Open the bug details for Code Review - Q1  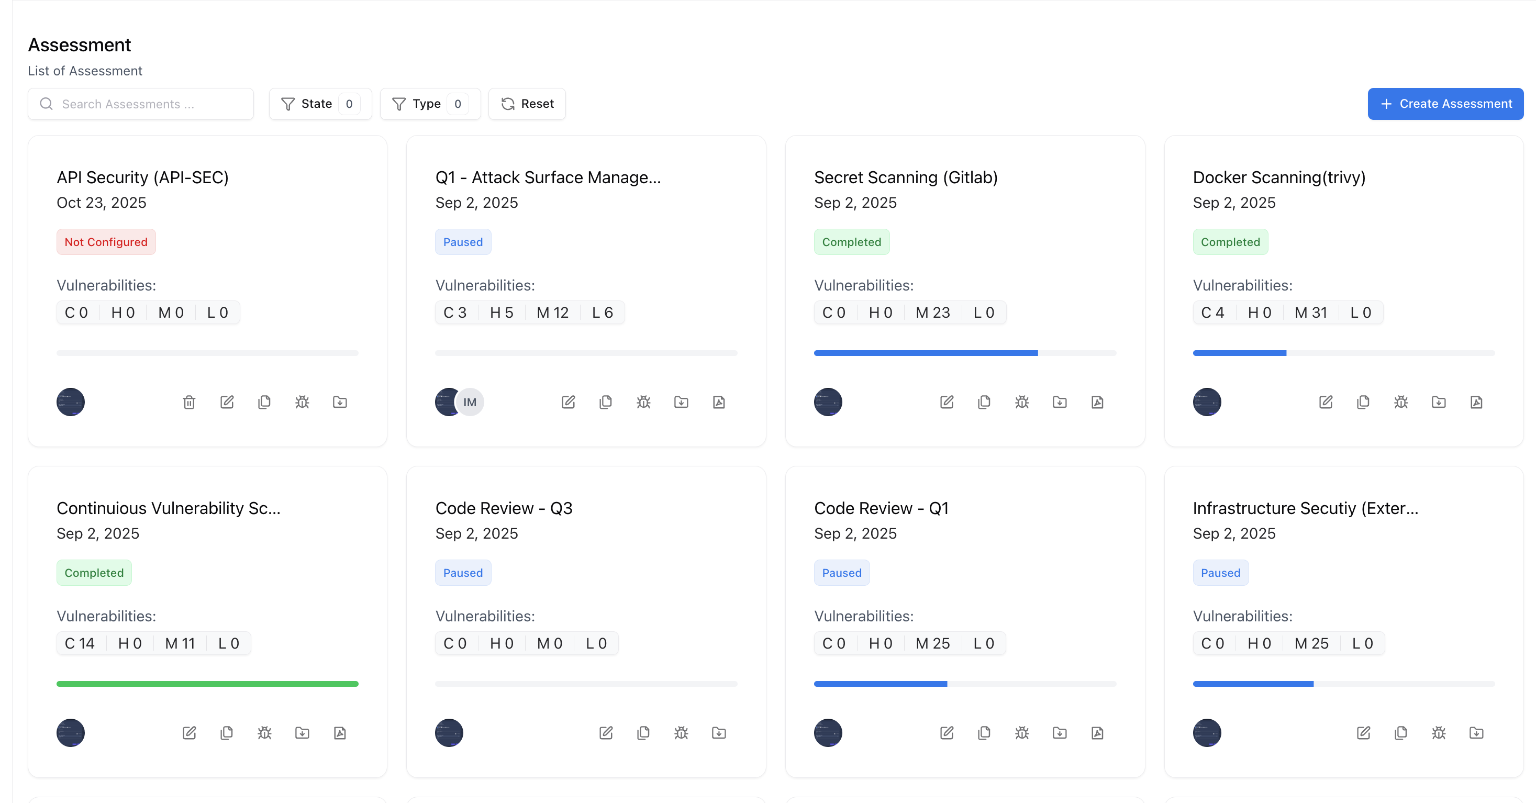click(x=1022, y=733)
